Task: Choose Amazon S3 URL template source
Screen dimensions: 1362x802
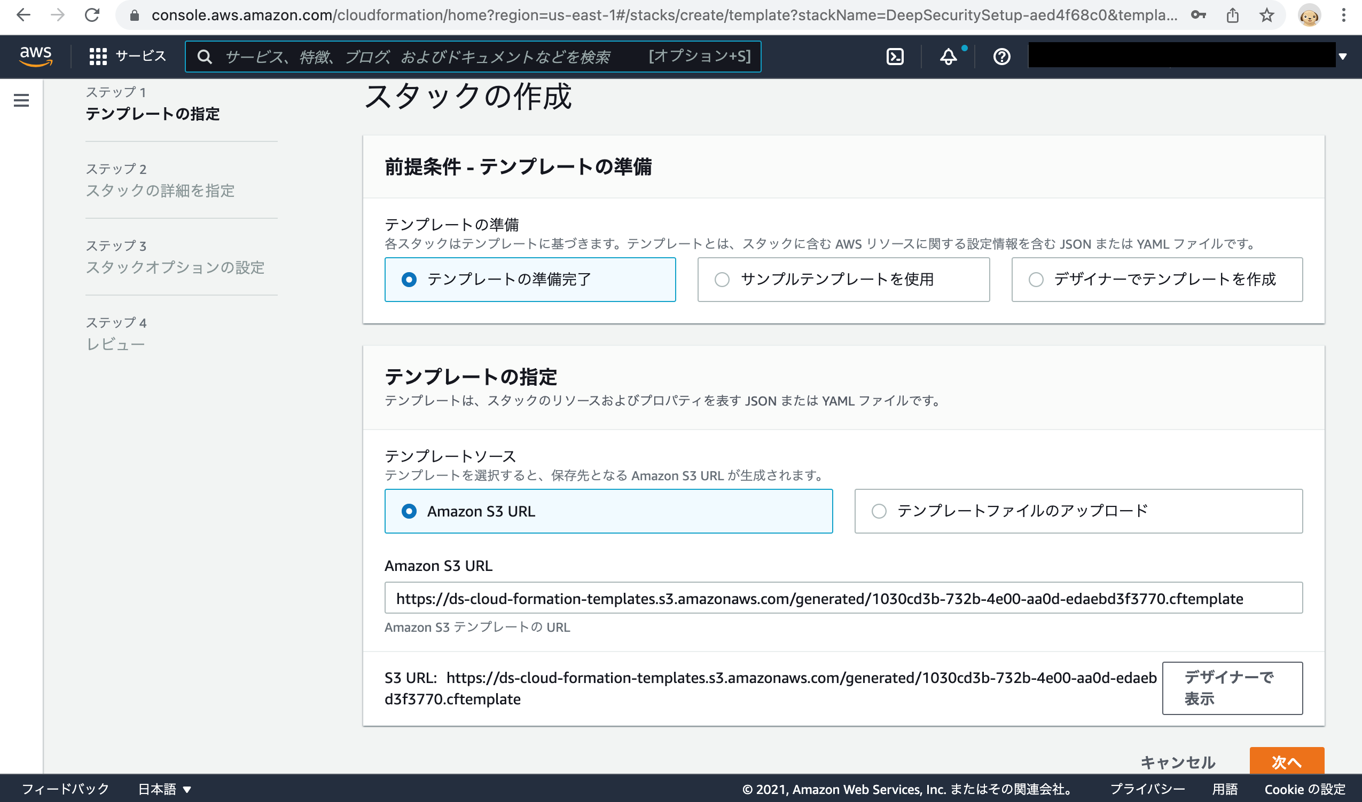Action: coord(608,511)
